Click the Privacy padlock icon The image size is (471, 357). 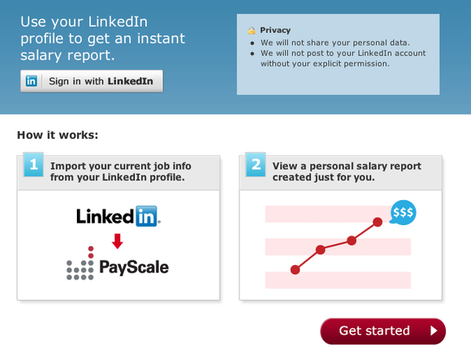point(251,31)
